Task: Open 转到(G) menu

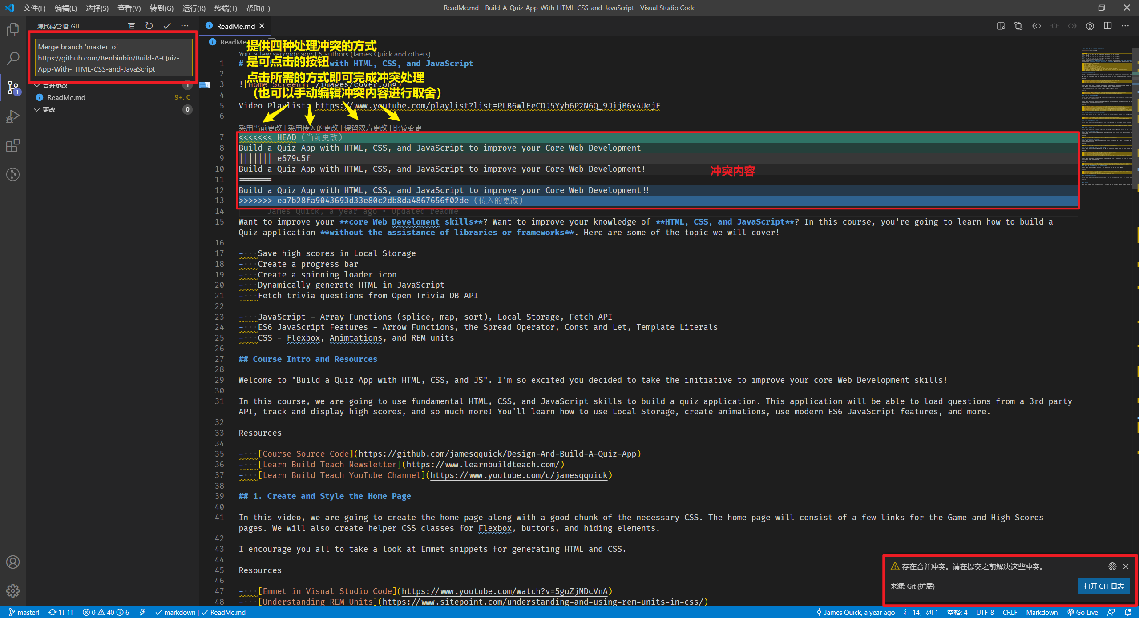Action: 162,8
